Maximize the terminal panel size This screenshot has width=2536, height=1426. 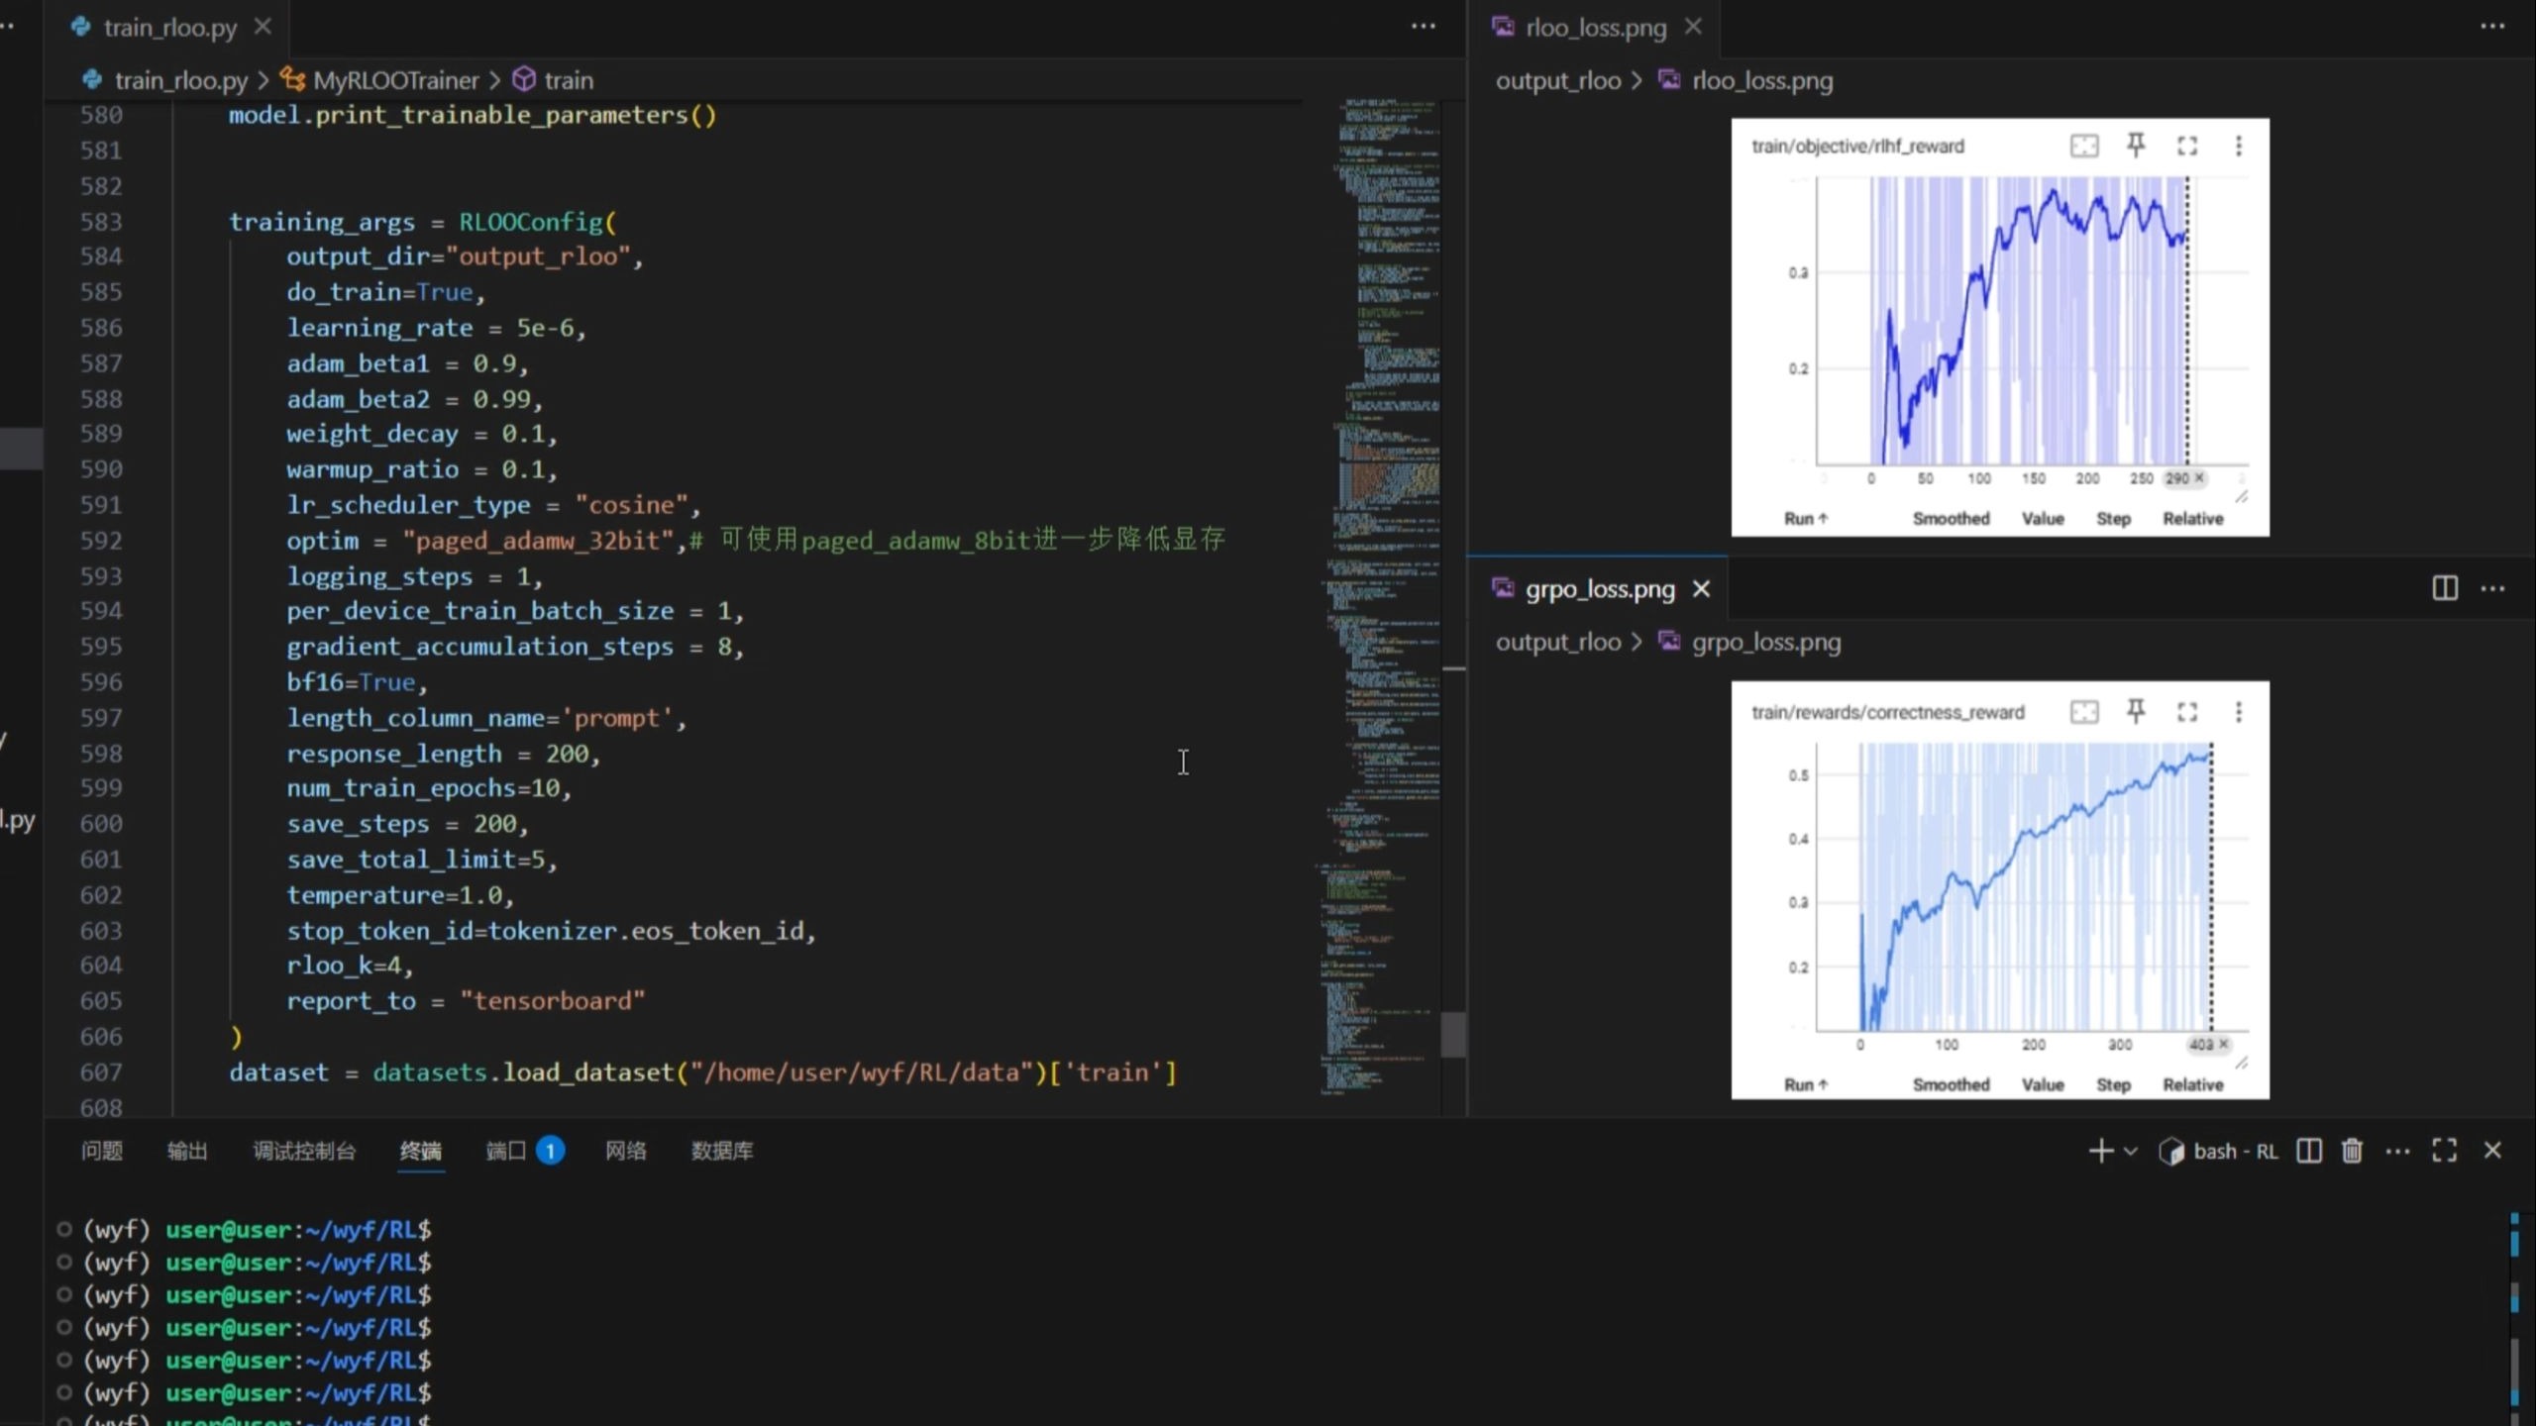pos(2445,1151)
